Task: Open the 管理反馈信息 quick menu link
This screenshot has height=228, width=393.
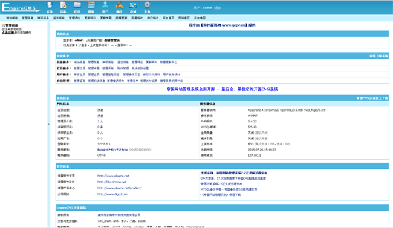Action: [96, 81]
